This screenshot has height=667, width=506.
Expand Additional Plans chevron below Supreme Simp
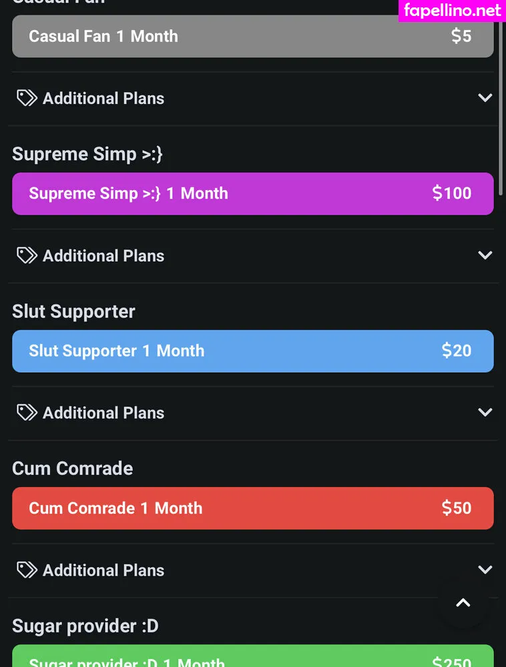coord(485,255)
